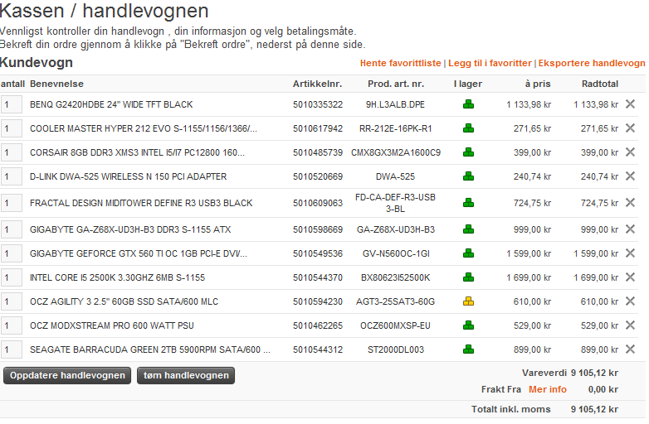This screenshot has height=424, width=649.
Task: Focus quantity box for GeForce GTX 560 TI
Action: [x=11, y=253]
